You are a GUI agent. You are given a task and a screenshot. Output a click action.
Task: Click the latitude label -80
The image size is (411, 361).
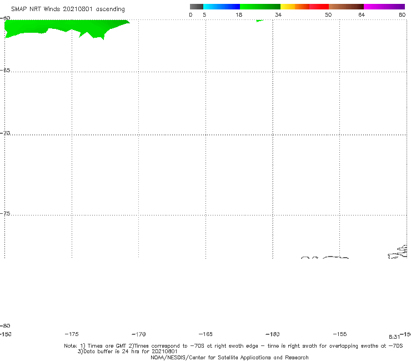pyautogui.click(x=5, y=326)
